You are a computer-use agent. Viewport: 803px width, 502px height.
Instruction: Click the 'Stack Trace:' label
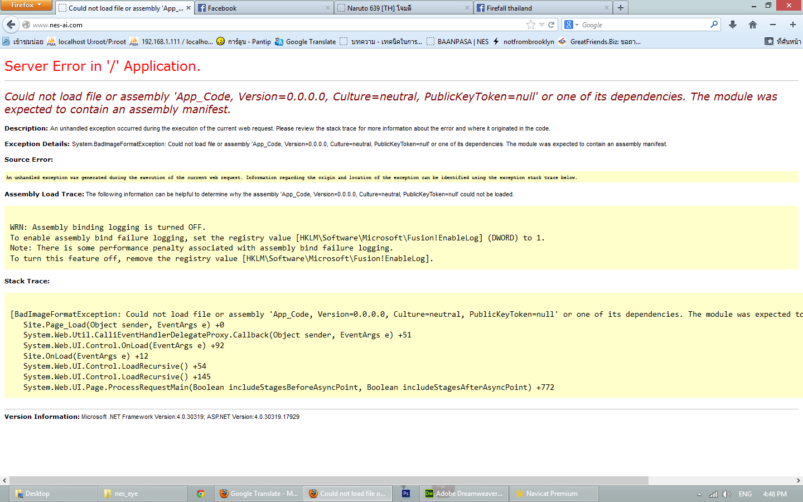tap(27, 281)
